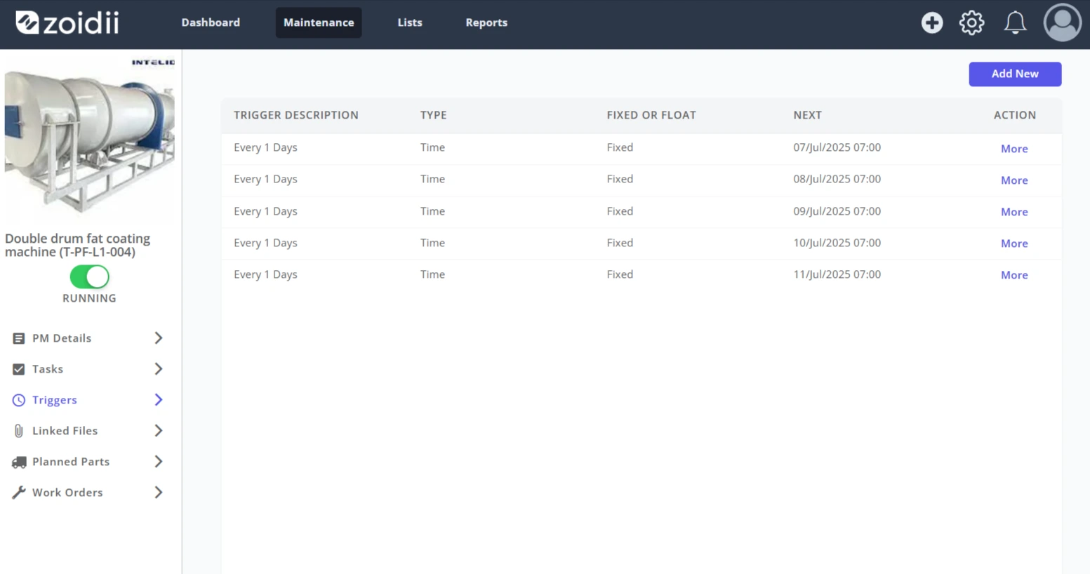Click More for the 07/Jul/2025 trigger
Screen dimensions: 1090x574
point(1014,149)
